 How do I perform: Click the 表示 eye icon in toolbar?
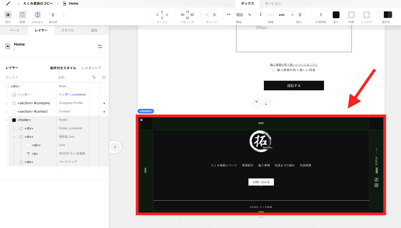(8, 15)
